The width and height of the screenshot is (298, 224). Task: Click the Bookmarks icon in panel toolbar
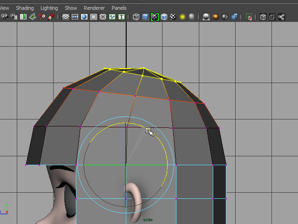click(x=23, y=17)
